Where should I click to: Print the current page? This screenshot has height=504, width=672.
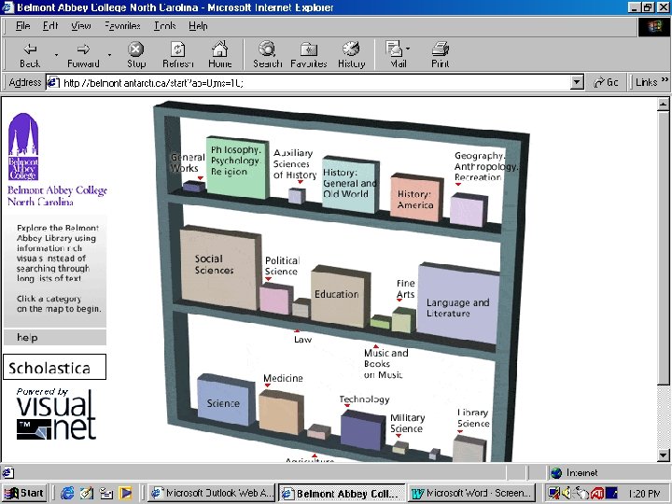441,55
